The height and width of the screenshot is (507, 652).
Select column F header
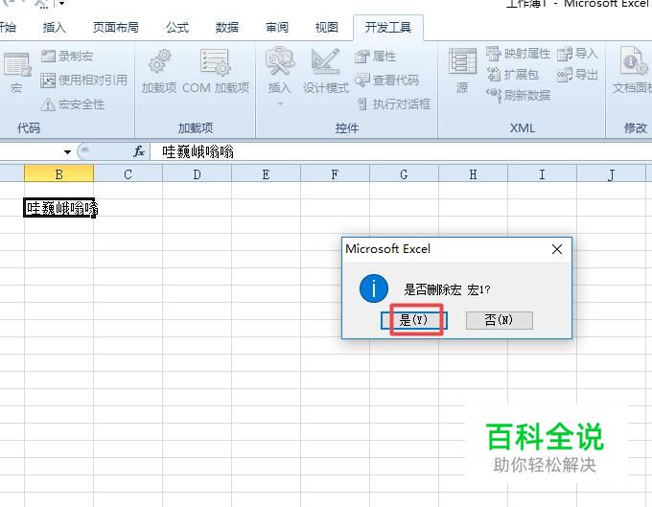[336, 174]
